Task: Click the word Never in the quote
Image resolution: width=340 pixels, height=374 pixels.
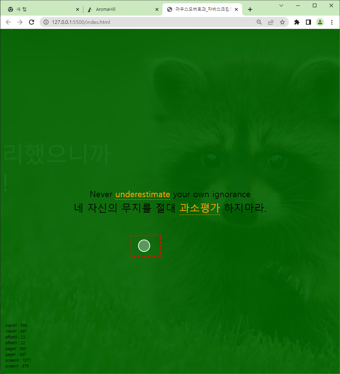Action: coord(101,194)
